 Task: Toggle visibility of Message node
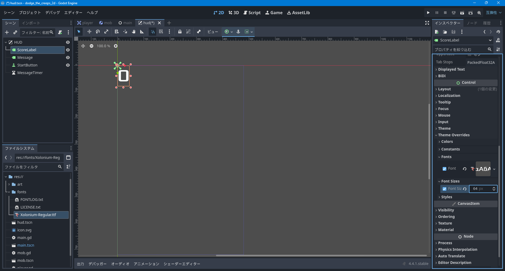[68, 58]
